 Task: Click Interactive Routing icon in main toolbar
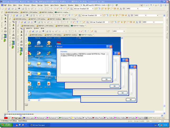point(96,8)
